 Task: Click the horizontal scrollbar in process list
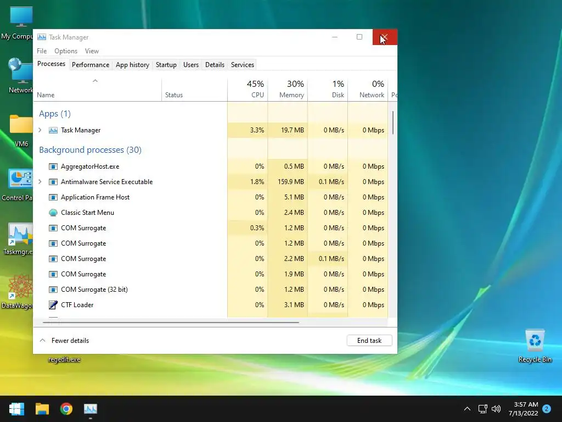coord(171,323)
